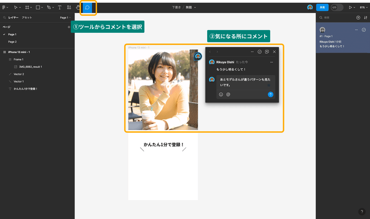
Task: Go to next comment arrow
Action: [x=217, y=52]
